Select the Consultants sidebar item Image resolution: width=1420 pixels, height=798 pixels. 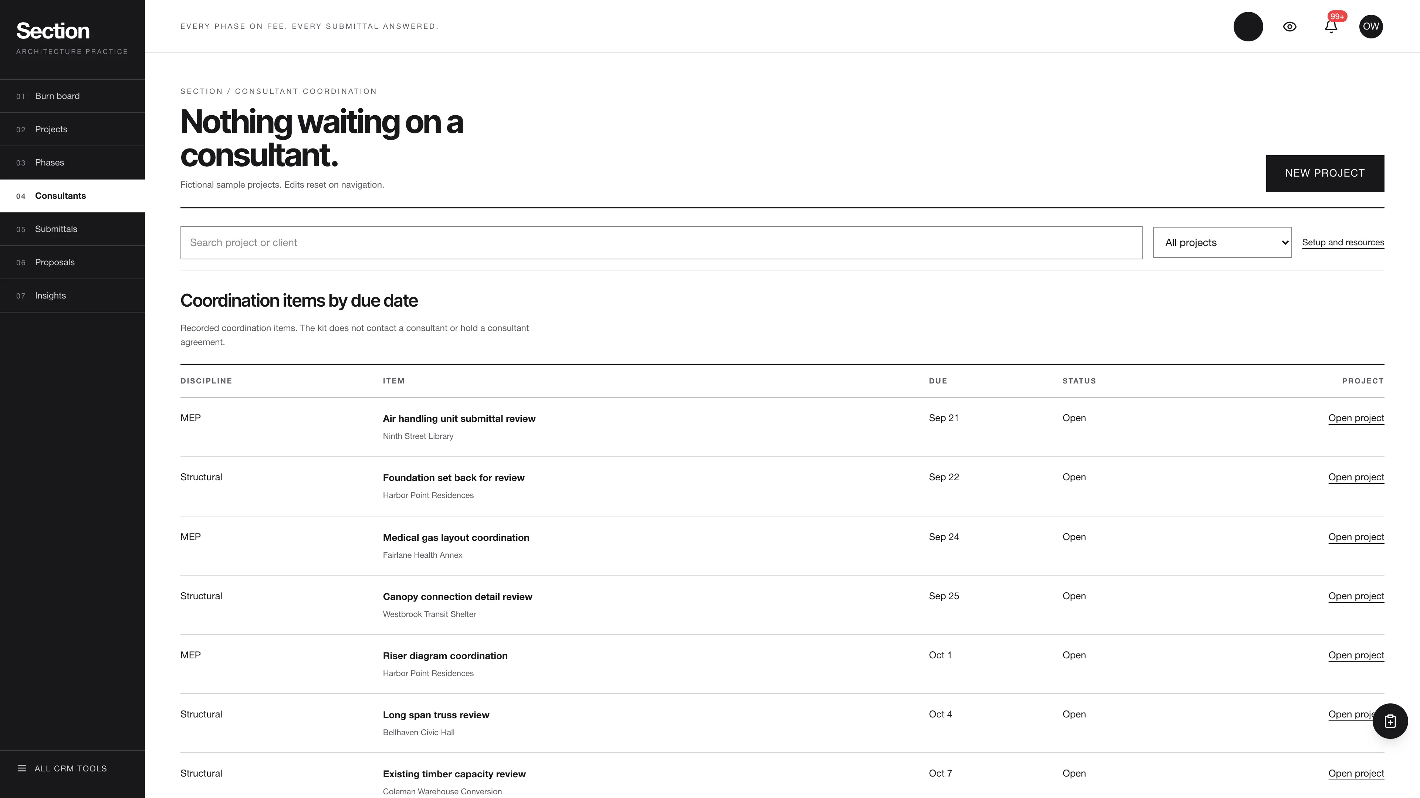72,195
